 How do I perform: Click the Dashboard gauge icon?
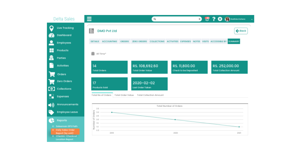click(x=51, y=35)
